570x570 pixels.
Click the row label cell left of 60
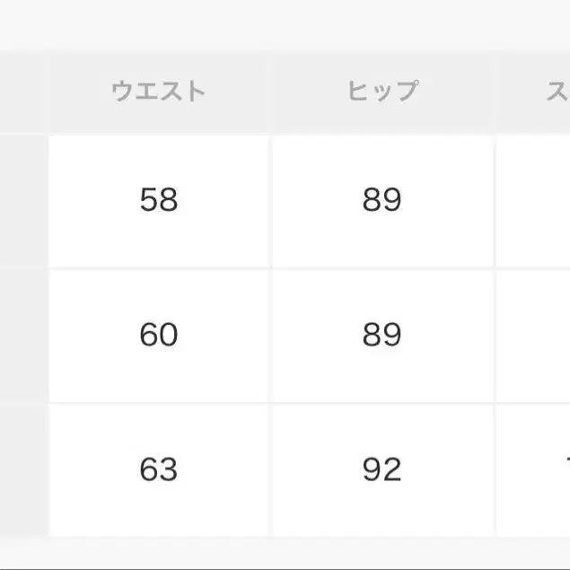click(x=22, y=335)
